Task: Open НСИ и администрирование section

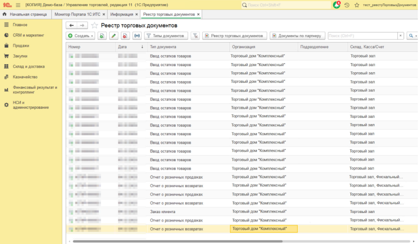Action: coord(31,105)
